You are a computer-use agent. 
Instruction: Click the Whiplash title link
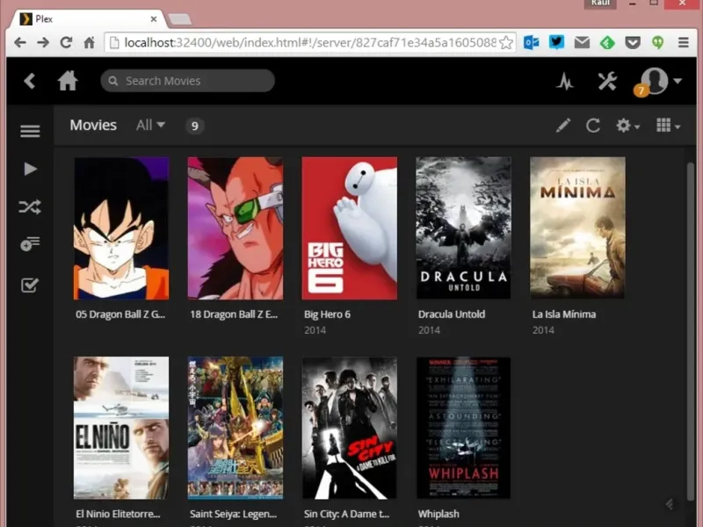tap(438, 514)
